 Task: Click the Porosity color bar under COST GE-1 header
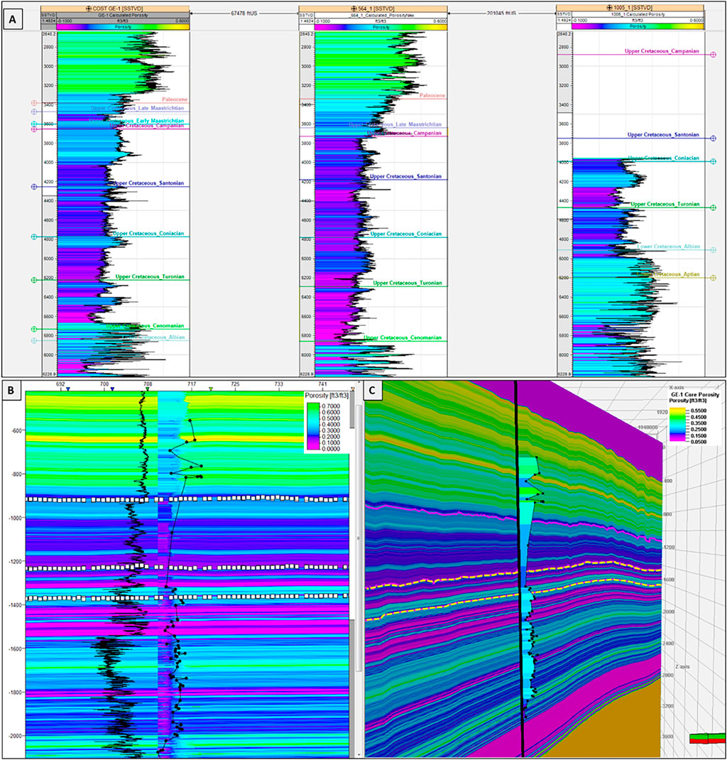click(123, 27)
